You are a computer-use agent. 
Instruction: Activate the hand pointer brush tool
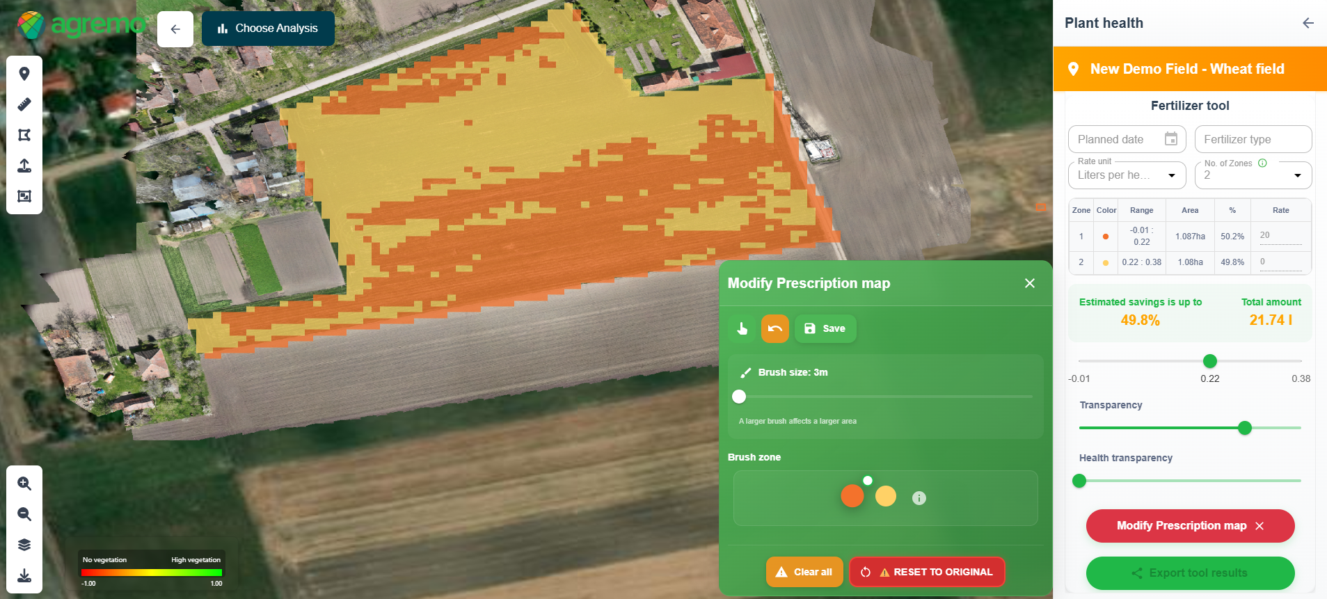click(x=742, y=328)
